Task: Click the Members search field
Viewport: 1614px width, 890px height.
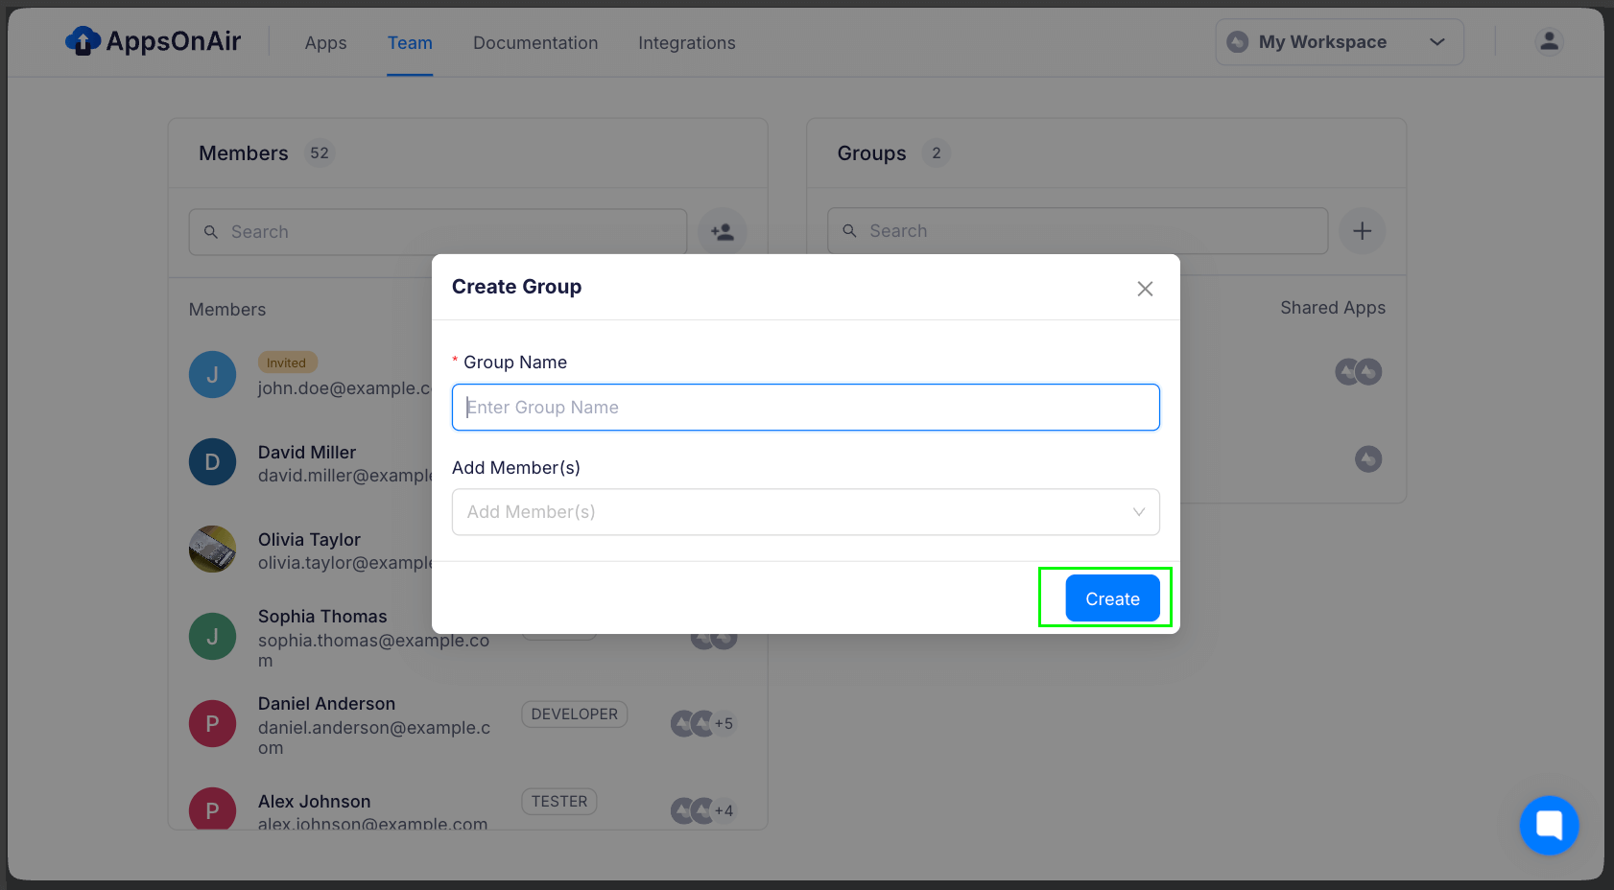Action: (438, 232)
